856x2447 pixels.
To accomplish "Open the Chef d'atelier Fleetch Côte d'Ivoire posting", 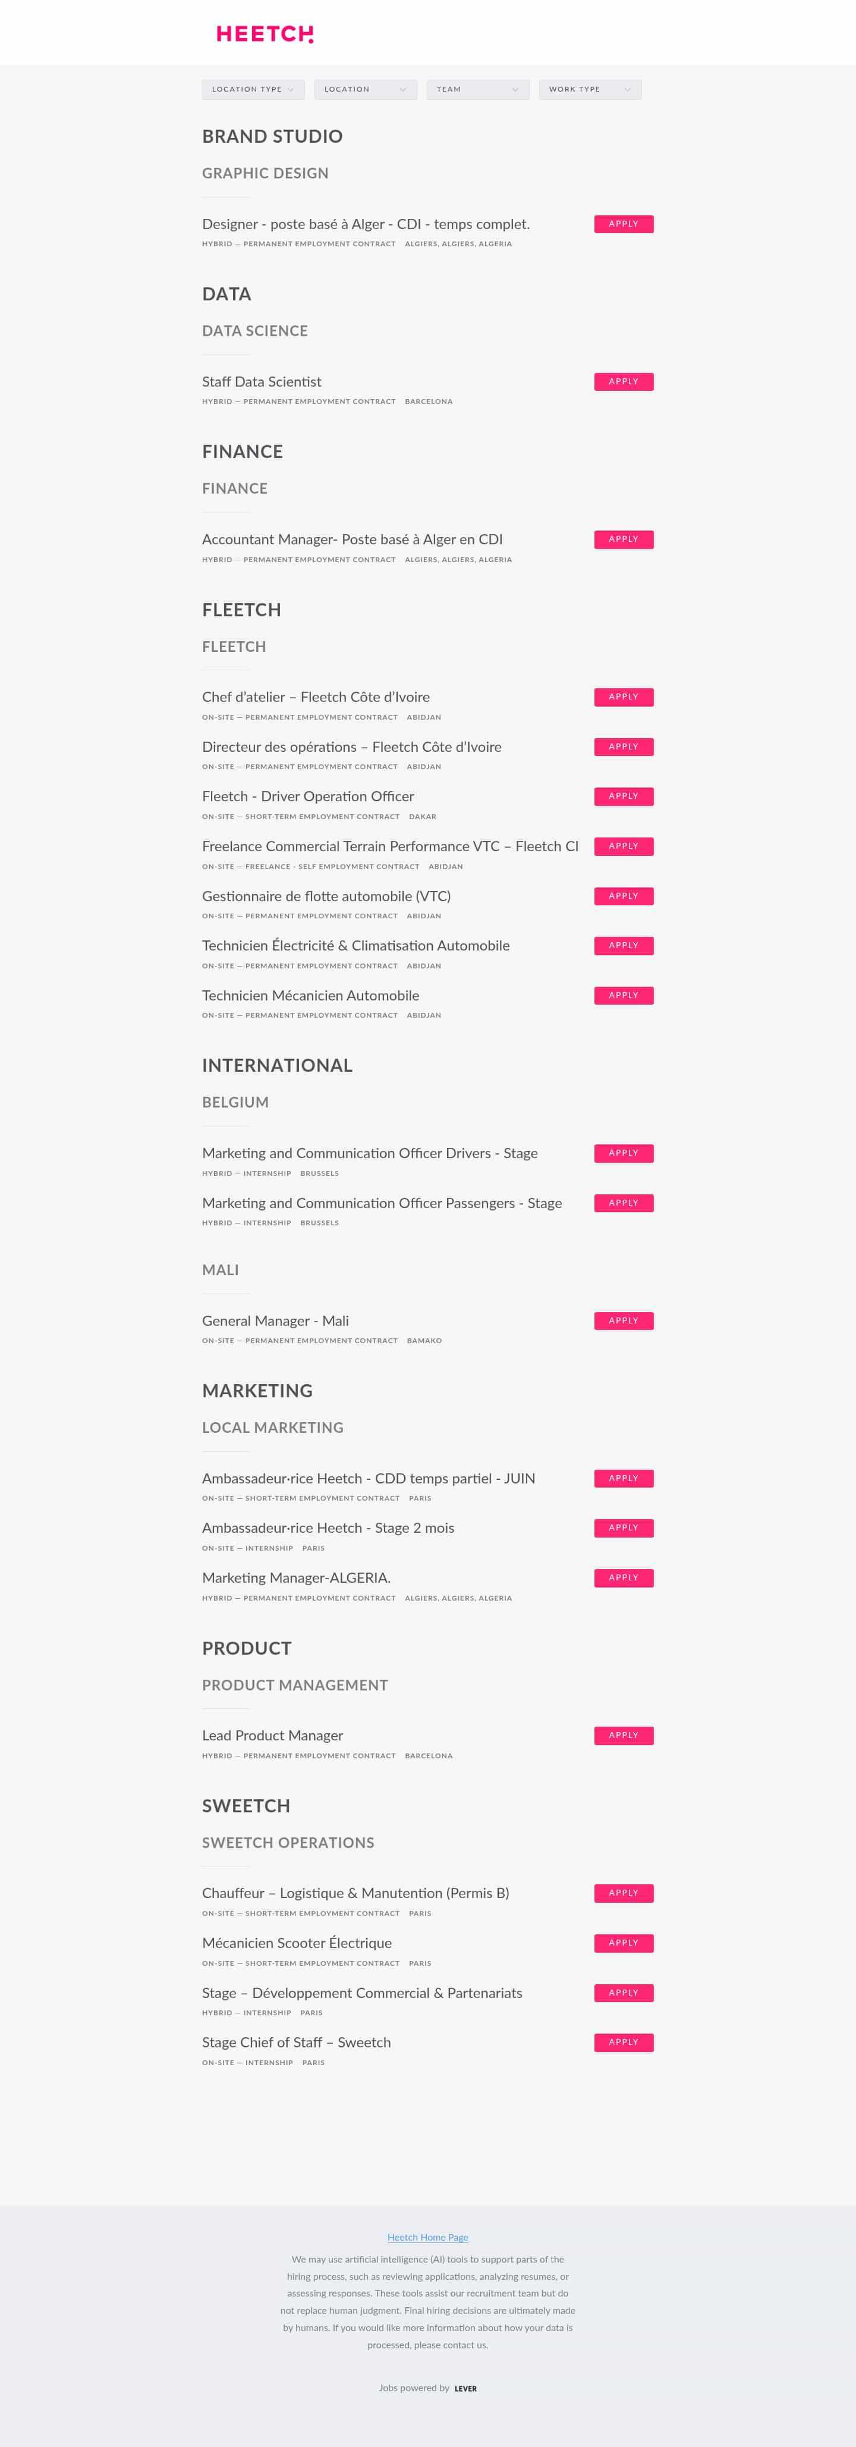I will click(x=316, y=697).
